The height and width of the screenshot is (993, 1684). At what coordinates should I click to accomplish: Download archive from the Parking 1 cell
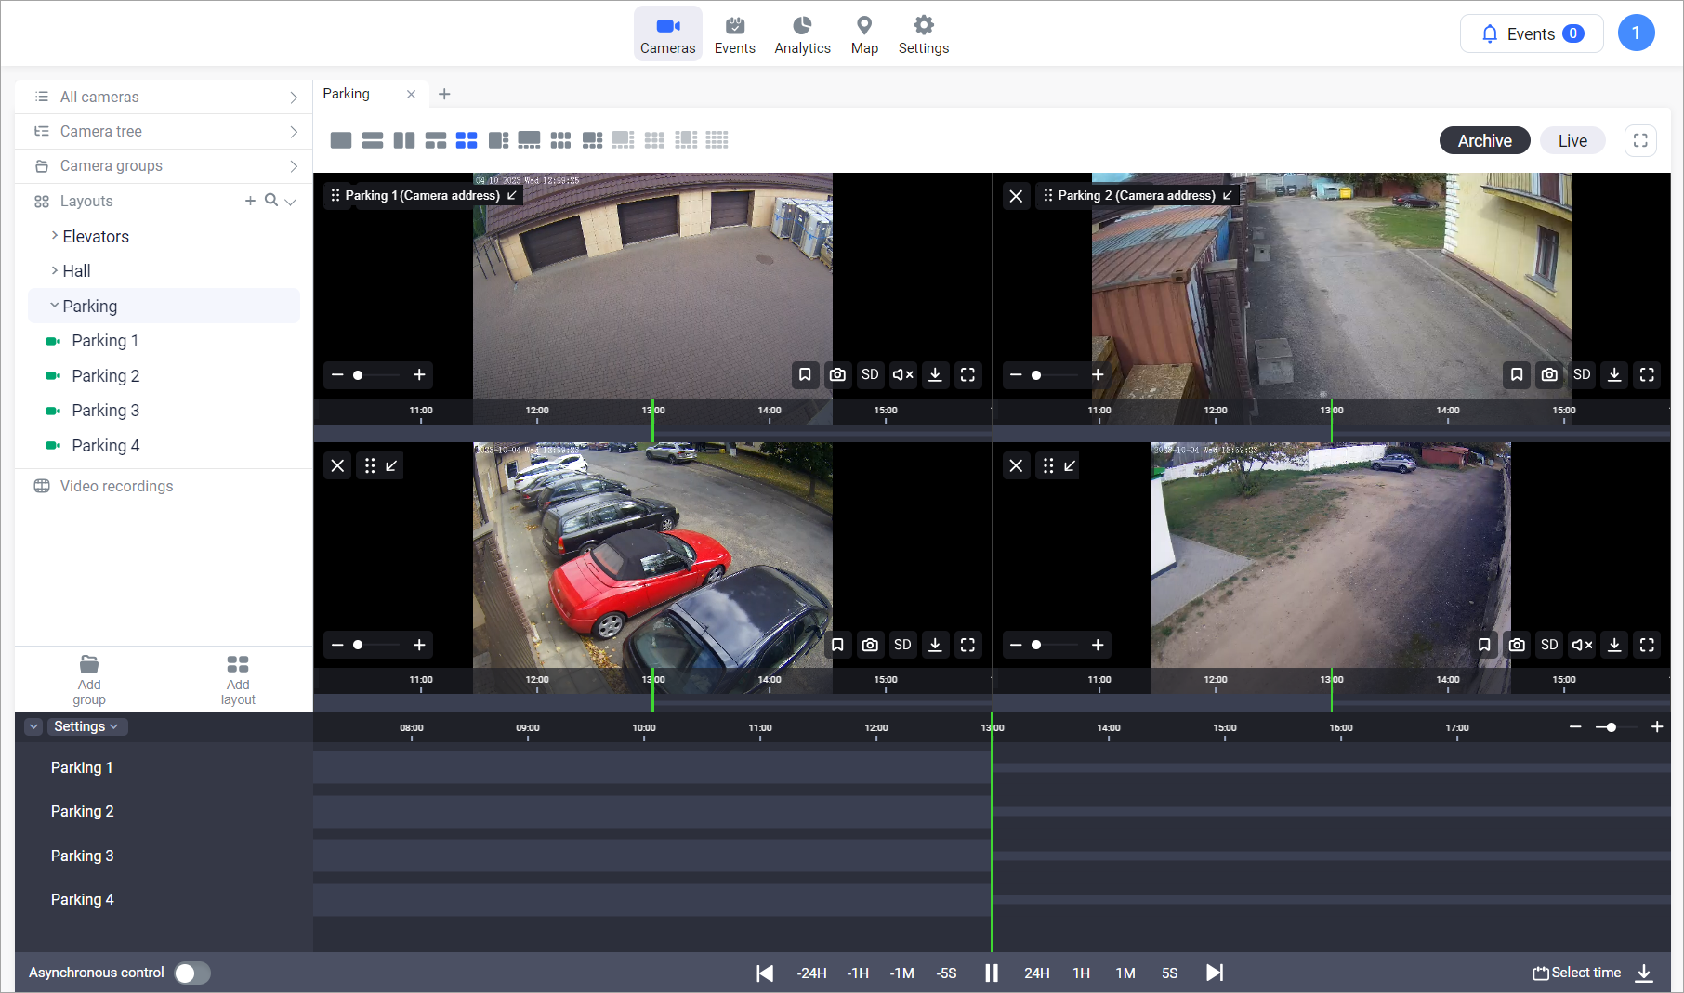pos(935,374)
